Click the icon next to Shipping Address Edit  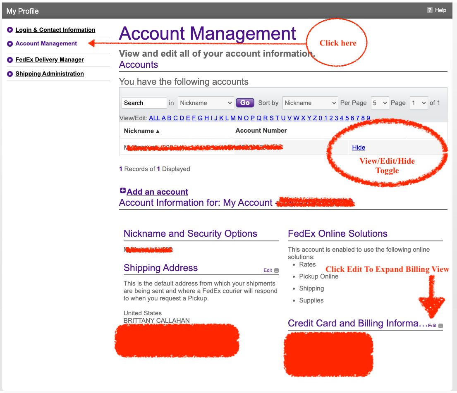point(276,270)
